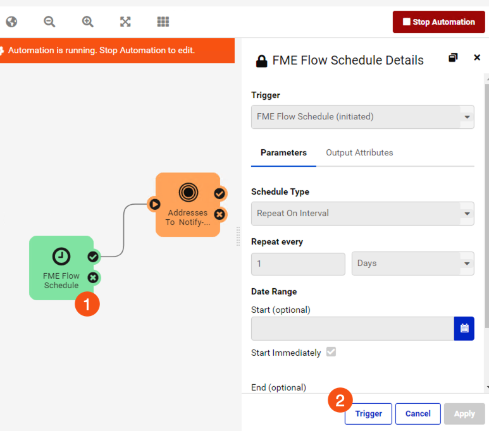Toggle the canvas grid icon

click(x=163, y=22)
